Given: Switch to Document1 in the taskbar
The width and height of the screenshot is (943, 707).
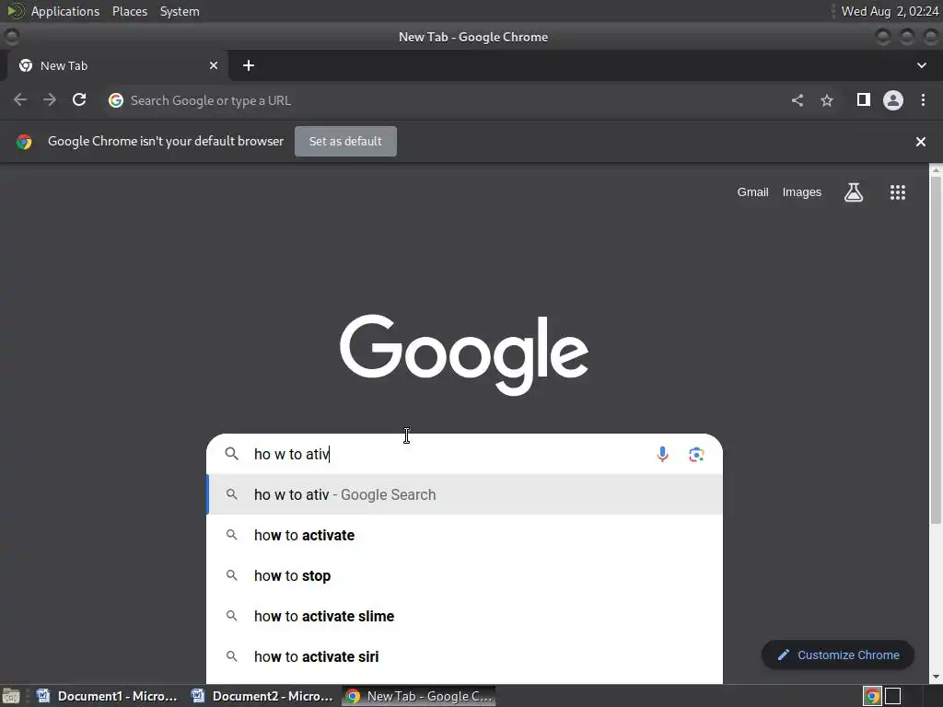Looking at the screenshot, I should (107, 696).
